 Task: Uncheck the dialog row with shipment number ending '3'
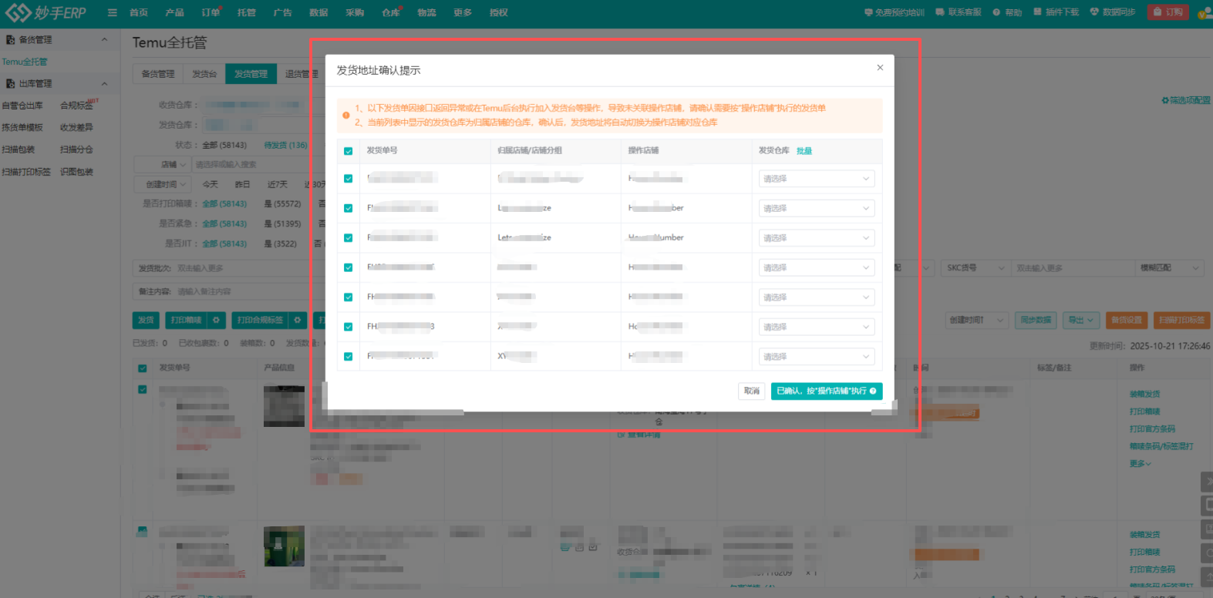pyautogui.click(x=349, y=327)
